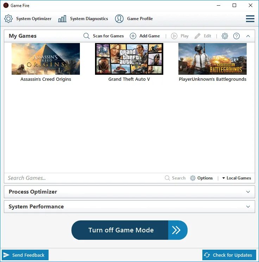Image resolution: width=259 pixels, height=262 pixels.
Task: Focus the Search Games input field
Action: 84,178
